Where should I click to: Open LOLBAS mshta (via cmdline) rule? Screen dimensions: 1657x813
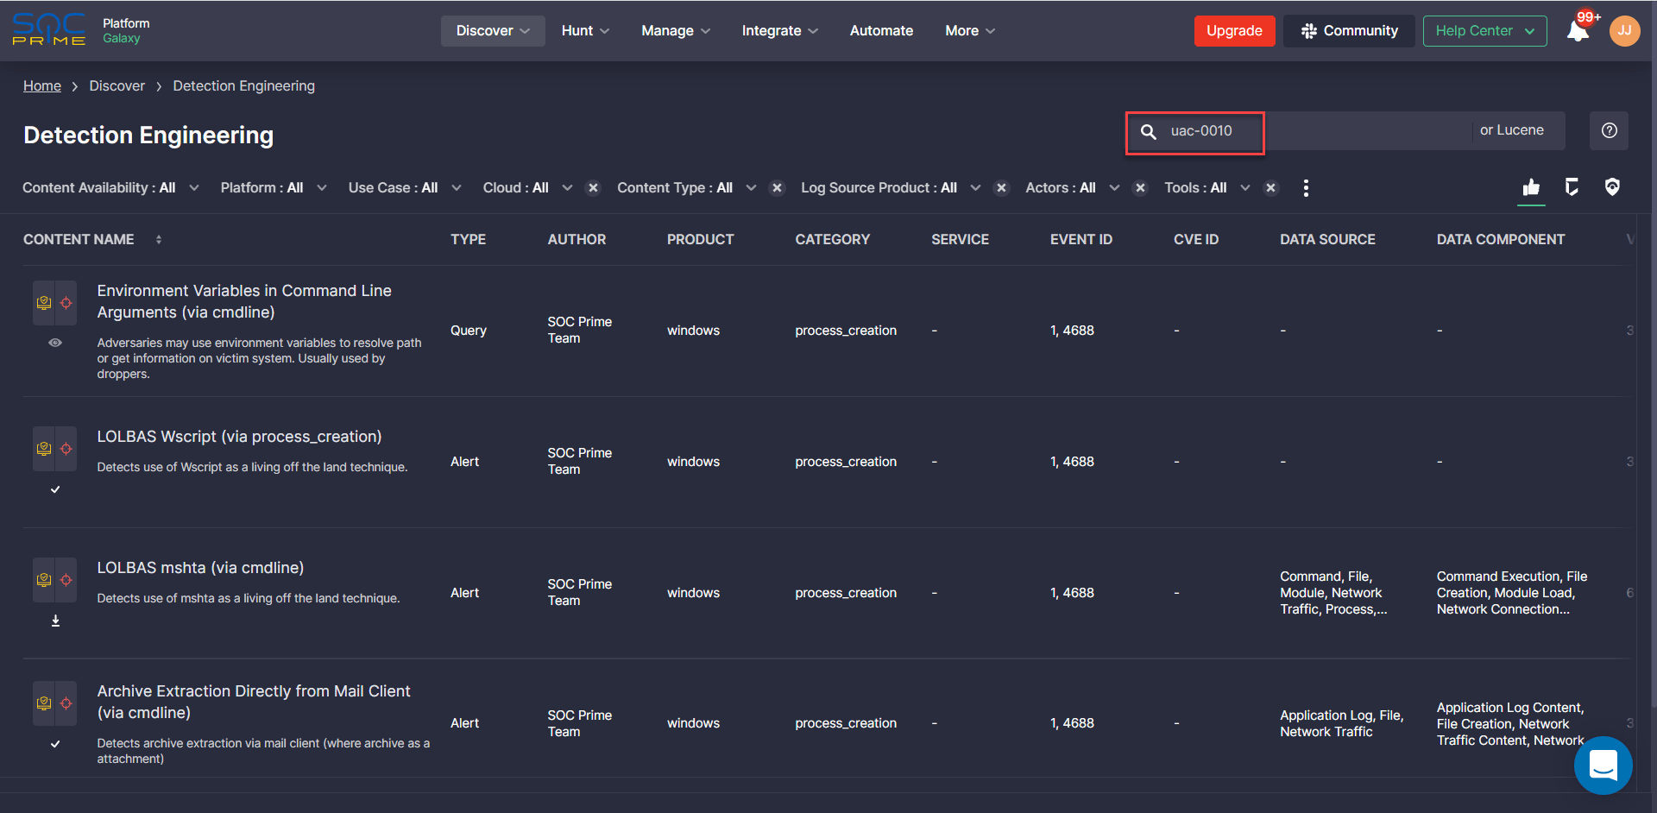(x=200, y=568)
